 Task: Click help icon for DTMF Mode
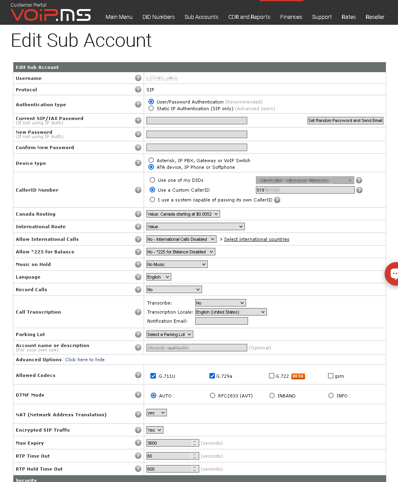pyautogui.click(x=138, y=395)
